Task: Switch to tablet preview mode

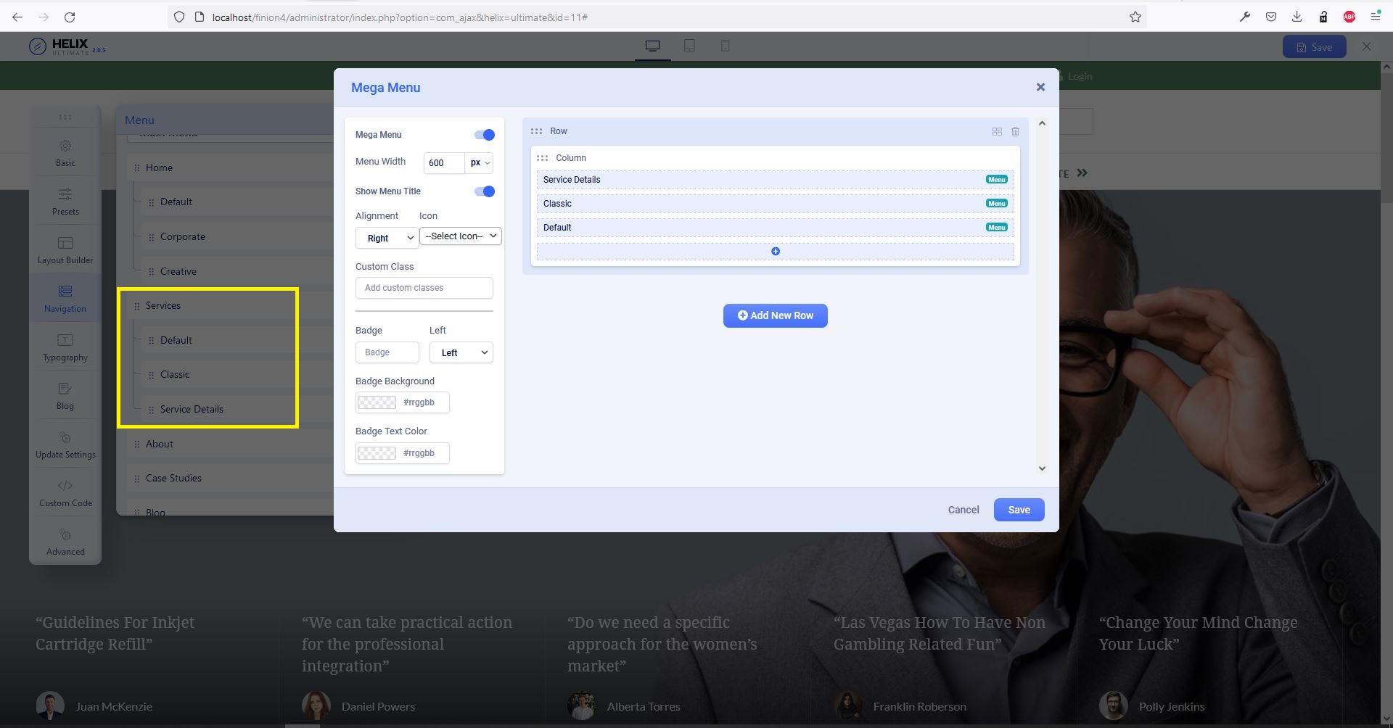Action: (688, 46)
